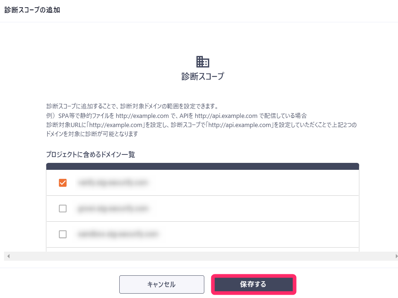Click プロジェクトに含めるドメイン一覧 section label
Screen dimensions: 398x298
90,154
